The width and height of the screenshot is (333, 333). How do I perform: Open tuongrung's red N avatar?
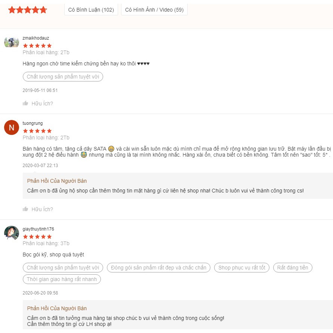tap(12, 127)
